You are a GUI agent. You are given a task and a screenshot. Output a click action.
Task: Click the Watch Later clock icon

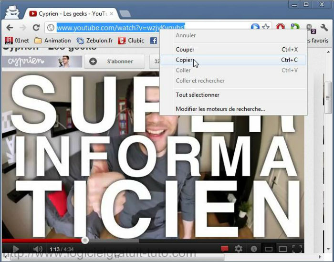pos(254,249)
